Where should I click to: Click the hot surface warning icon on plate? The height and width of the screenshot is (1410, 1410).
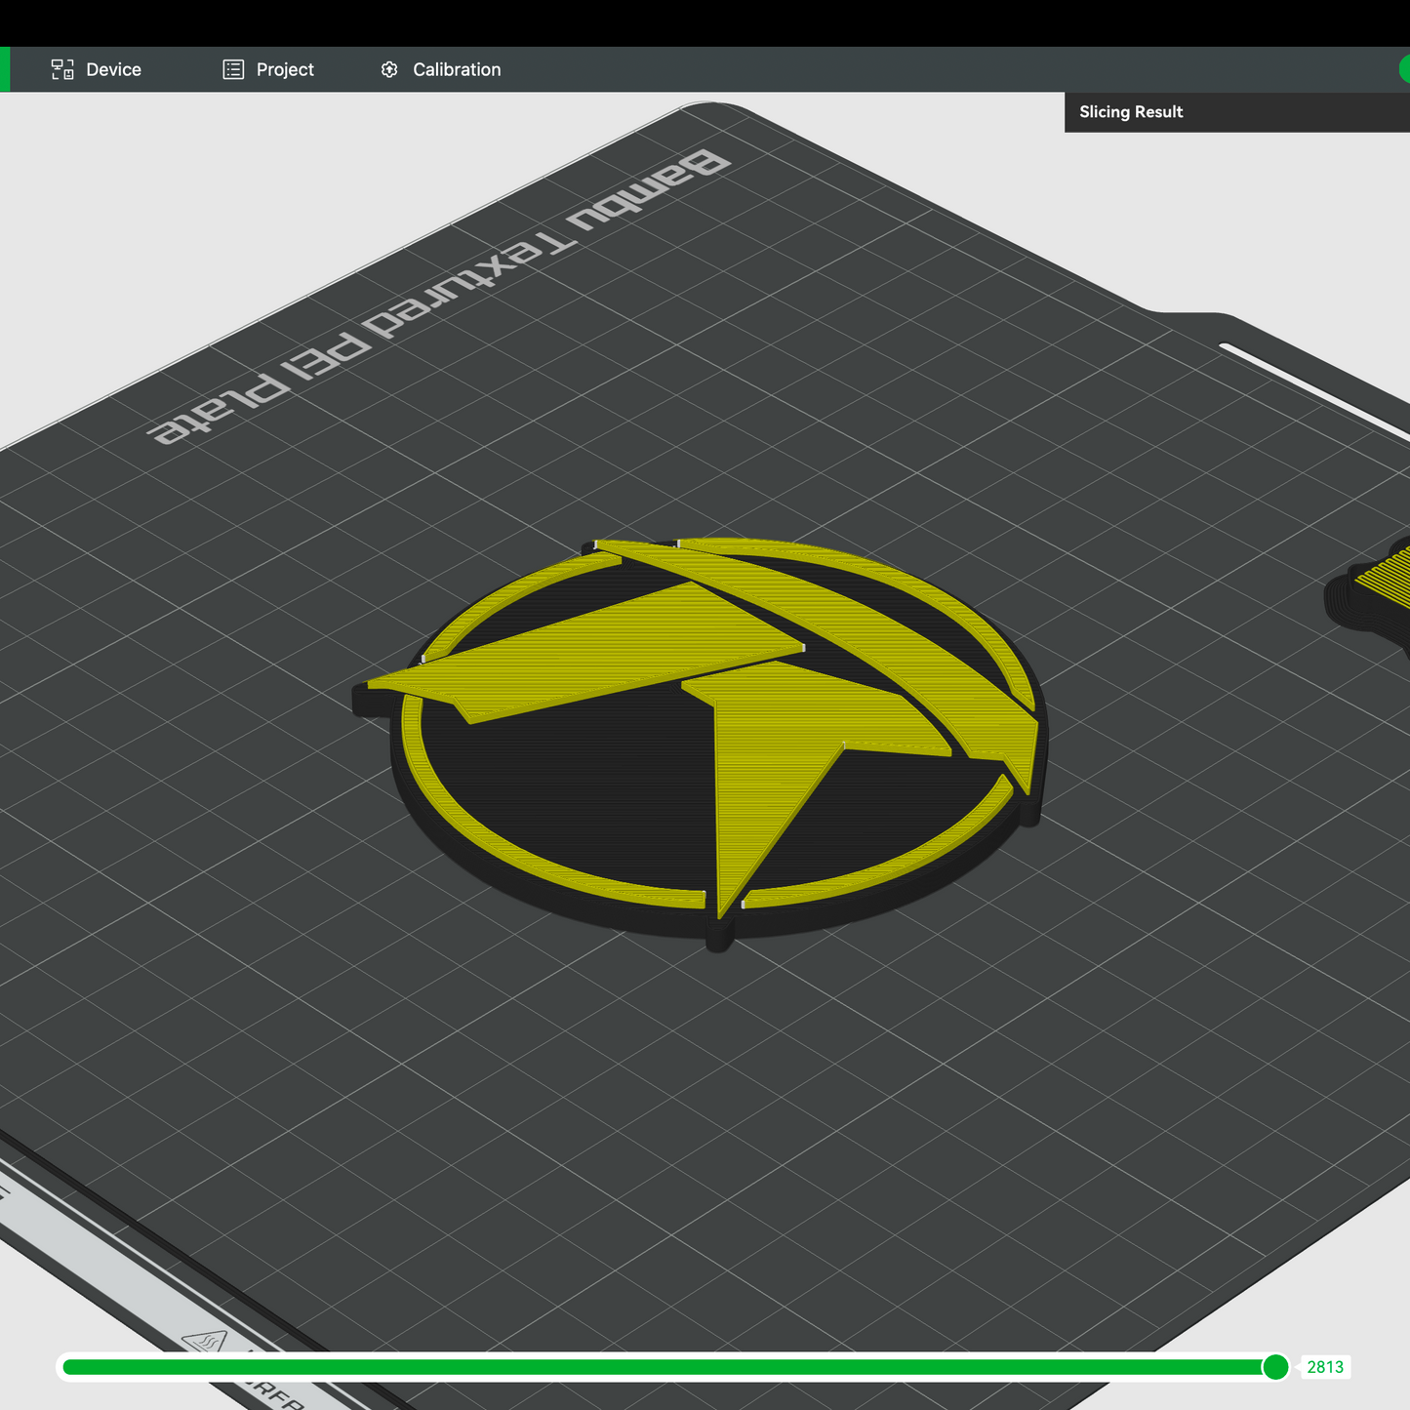click(x=206, y=1343)
